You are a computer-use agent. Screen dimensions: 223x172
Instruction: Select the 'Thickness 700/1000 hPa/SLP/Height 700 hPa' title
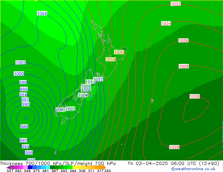(58, 163)
